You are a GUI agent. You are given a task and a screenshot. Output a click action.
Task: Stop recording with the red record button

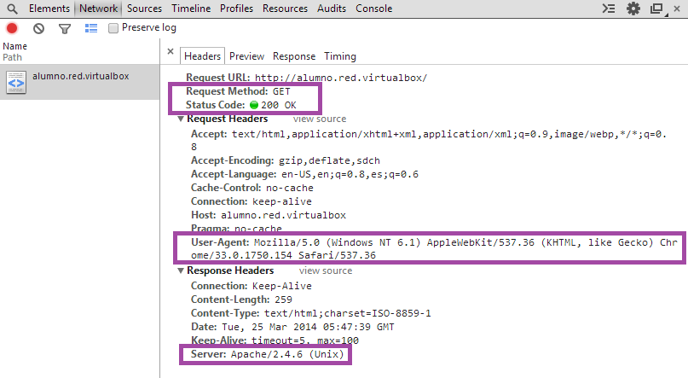(12, 28)
